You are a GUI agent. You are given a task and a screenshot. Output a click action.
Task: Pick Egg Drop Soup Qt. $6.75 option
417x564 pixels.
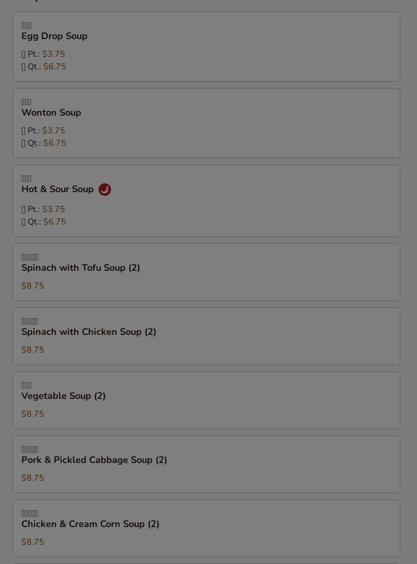(x=44, y=67)
